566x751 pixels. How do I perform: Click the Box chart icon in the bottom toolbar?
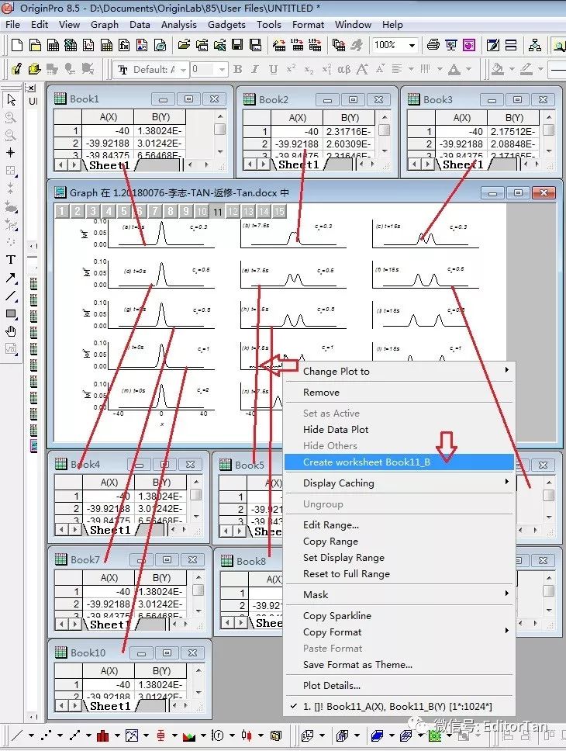(161, 735)
